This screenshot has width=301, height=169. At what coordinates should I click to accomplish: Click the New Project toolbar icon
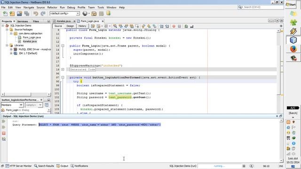click(x=12, y=14)
